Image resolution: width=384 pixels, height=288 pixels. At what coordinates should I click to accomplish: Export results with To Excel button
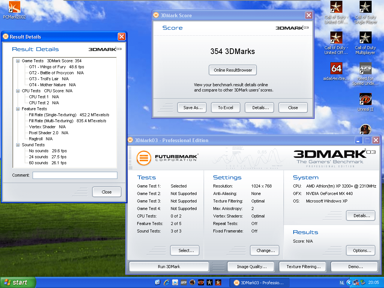coord(225,108)
